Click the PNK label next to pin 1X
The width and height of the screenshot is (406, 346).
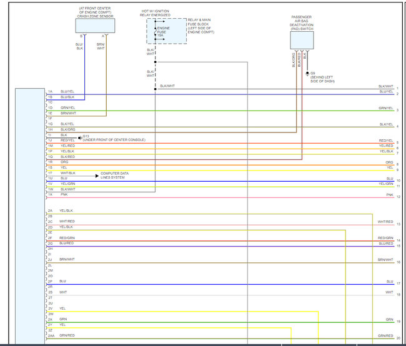point(64,194)
